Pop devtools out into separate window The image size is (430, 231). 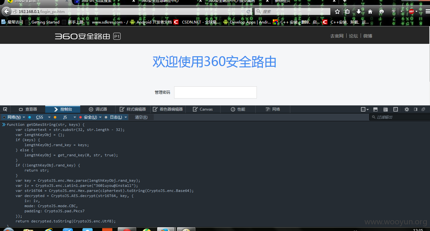pyautogui.click(x=423, y=109)
